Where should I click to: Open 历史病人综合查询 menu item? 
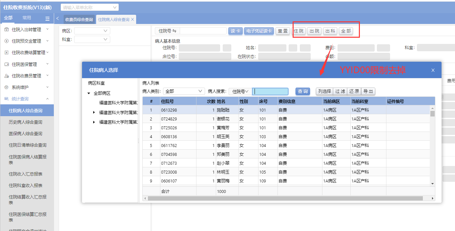pyautogui.click(x=26, y=122)
